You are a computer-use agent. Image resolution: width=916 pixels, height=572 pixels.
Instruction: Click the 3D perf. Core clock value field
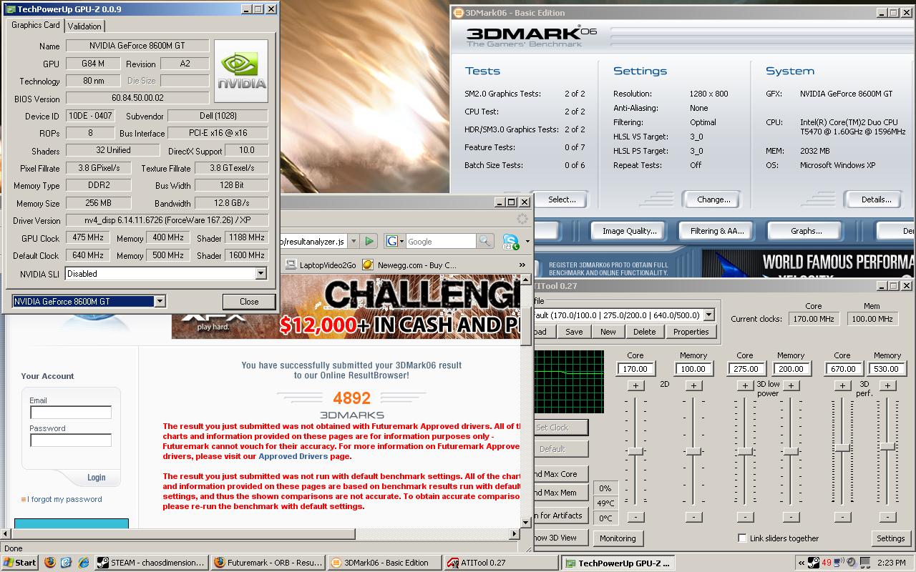[842, 369]
